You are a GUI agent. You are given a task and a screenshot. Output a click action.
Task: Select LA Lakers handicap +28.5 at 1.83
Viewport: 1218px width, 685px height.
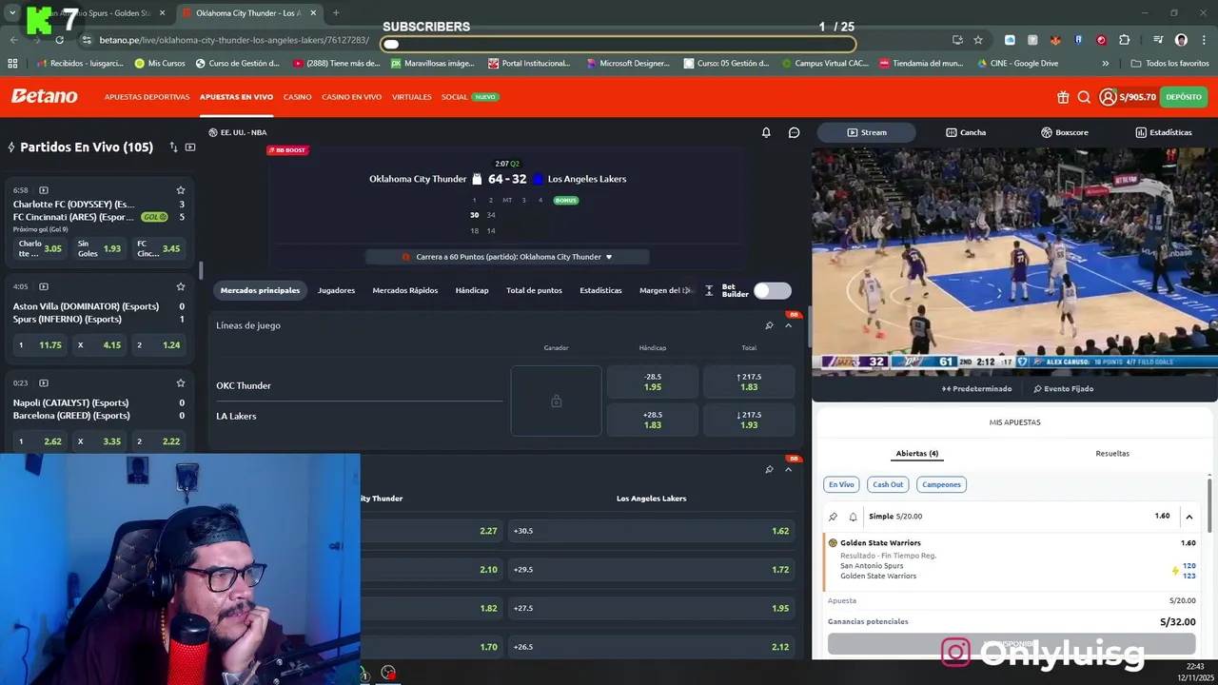coord(653,420)
